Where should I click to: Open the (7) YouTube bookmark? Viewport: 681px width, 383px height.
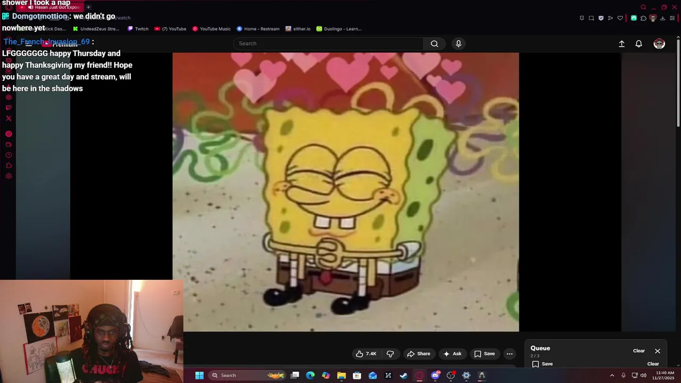pyautogui.click(x=170, y=29)
